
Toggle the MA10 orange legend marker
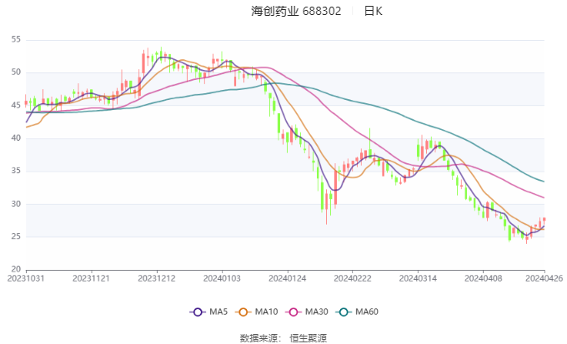point(243,312)
